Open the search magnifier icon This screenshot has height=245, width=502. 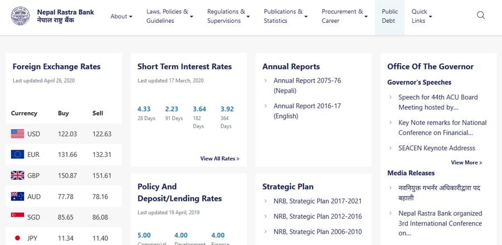tap(481, 16)
